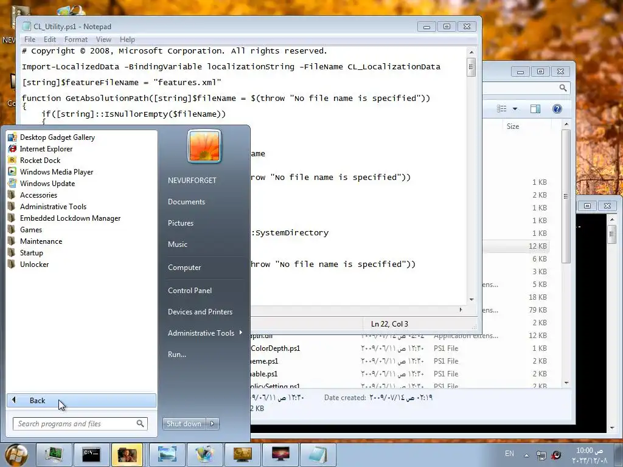Screen dimensions: 623x467
Task: Open Explorer's Help question mark button
Action: click(557, 109)
